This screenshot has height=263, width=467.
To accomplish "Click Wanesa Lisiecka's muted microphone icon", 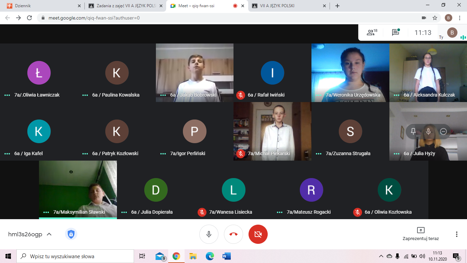I will pyautogui.click(x=202, y=212).
